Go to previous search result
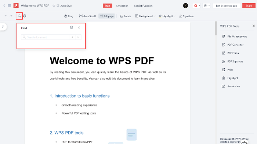The height and width of the screenshot is (144, 257). pyautogui.click(x=72, y=37)
